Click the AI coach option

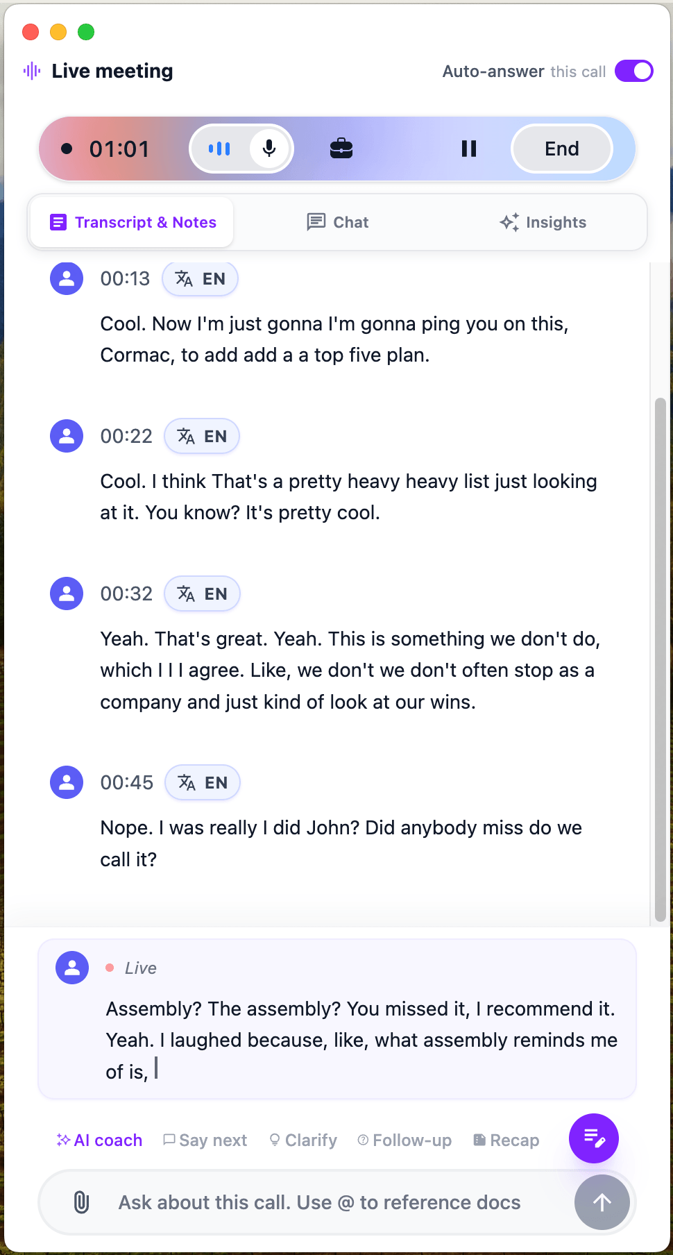coord(100,1140)
